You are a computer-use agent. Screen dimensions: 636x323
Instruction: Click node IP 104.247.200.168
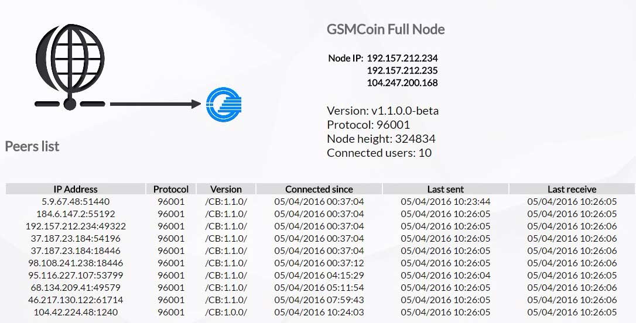402,83
